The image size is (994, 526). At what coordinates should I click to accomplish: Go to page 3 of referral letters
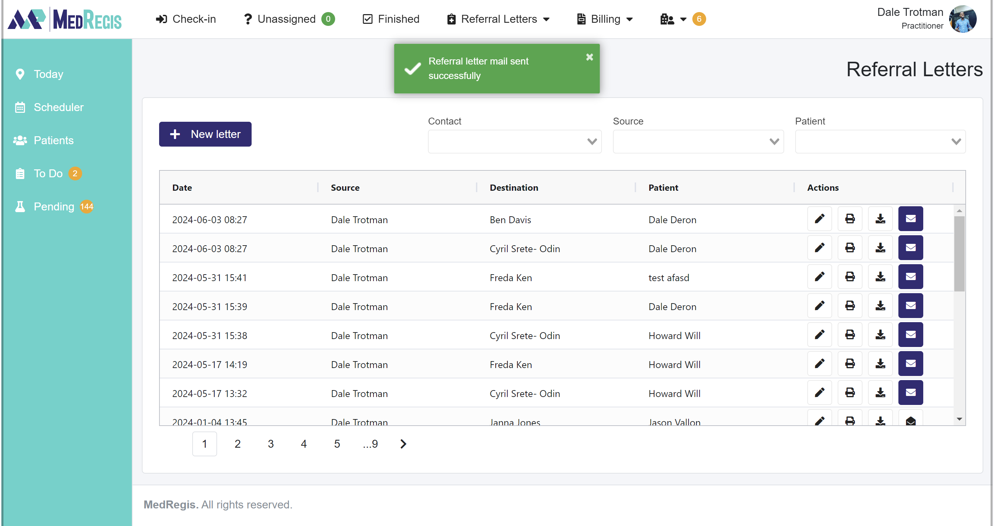pos(271,444)
